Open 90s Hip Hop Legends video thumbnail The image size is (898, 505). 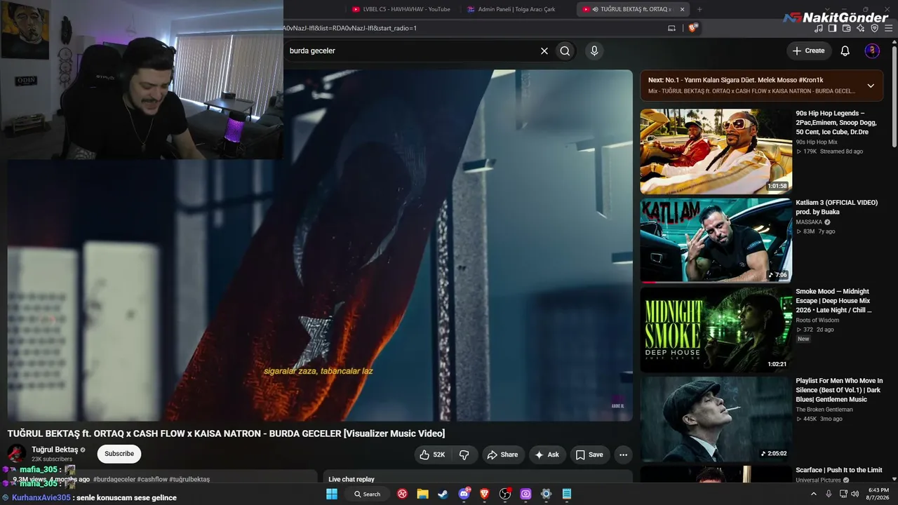tap(716, 151)
